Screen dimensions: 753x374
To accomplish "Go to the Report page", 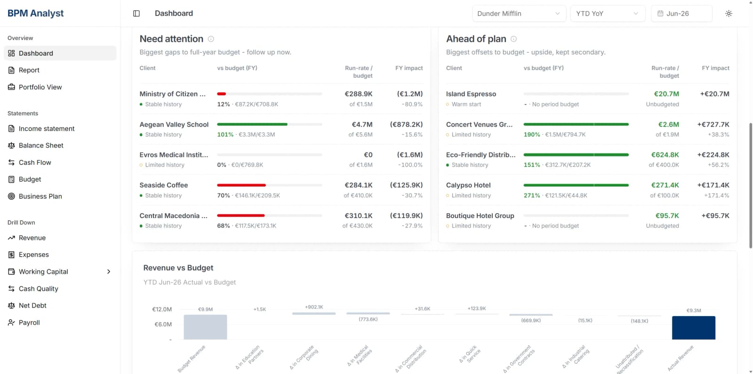I will coord(60,70).
